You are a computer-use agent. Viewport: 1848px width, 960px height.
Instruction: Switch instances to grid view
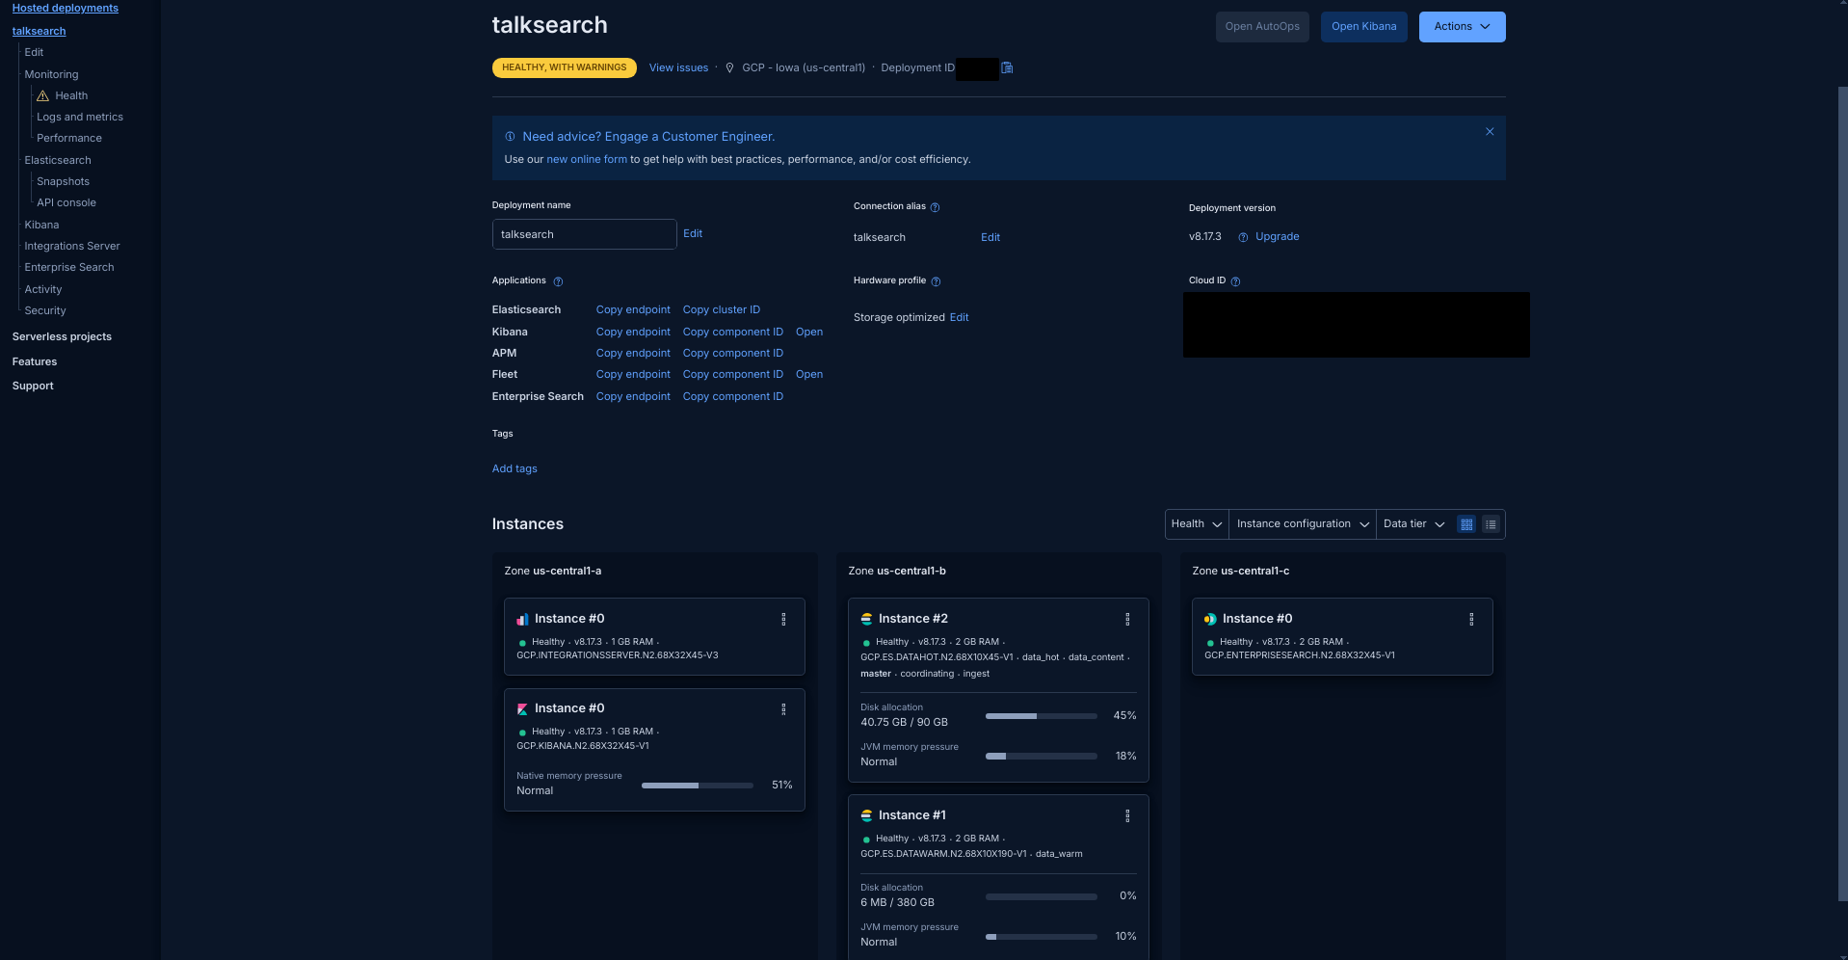tap(1466, 524)
